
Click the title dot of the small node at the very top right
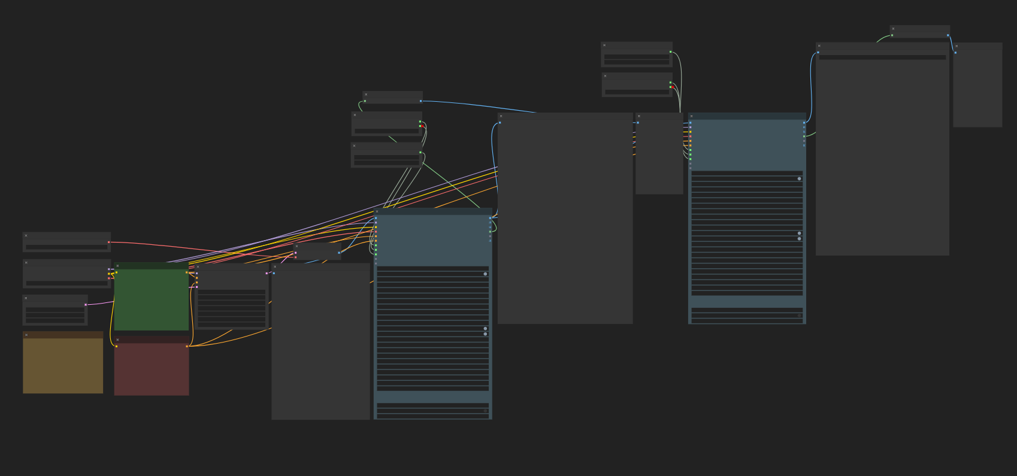coord(893,29)
